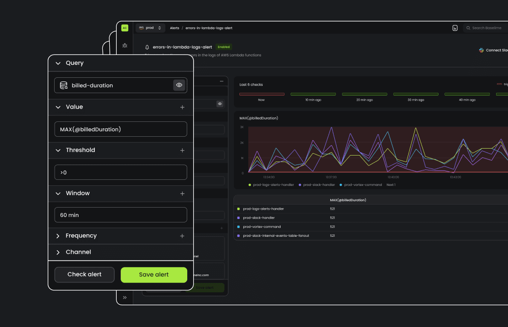Add a new Value with plus icon
The image size is (508, 327).
tap(182, 108)
